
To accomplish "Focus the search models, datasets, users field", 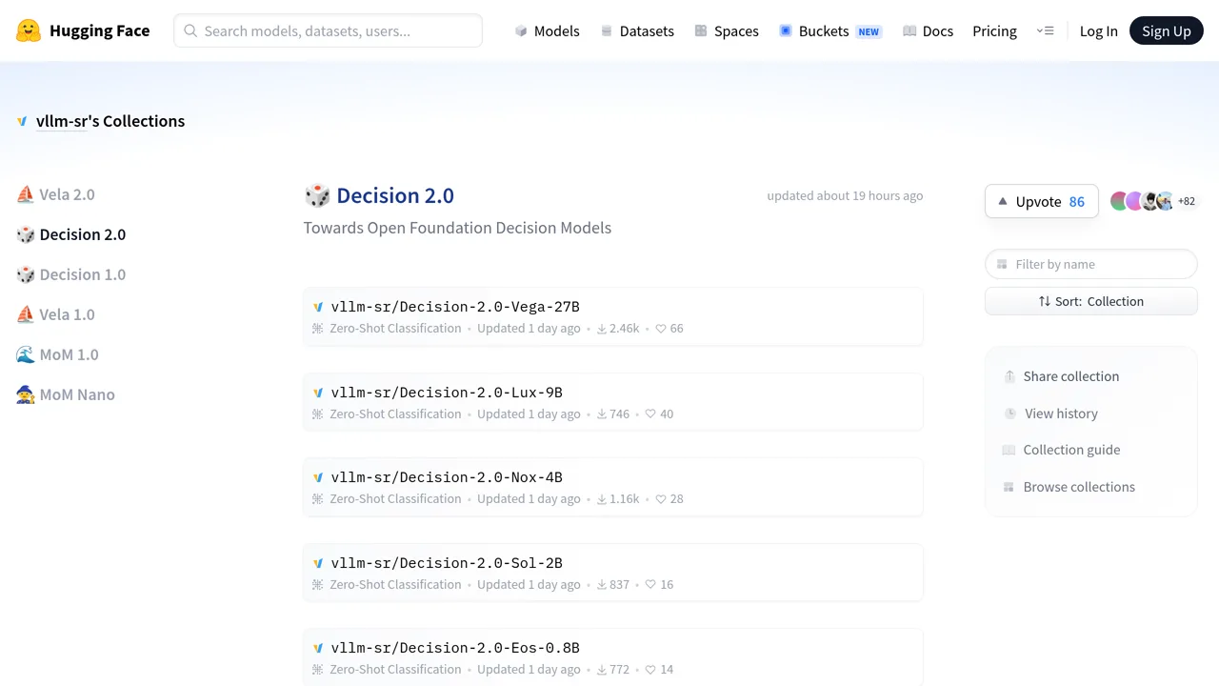I will click(x=328, y=30).
